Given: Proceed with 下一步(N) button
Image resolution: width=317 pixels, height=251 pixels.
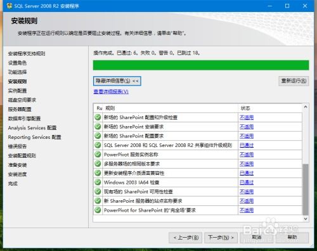Looking at the screenshot, I should pos(221,238).
